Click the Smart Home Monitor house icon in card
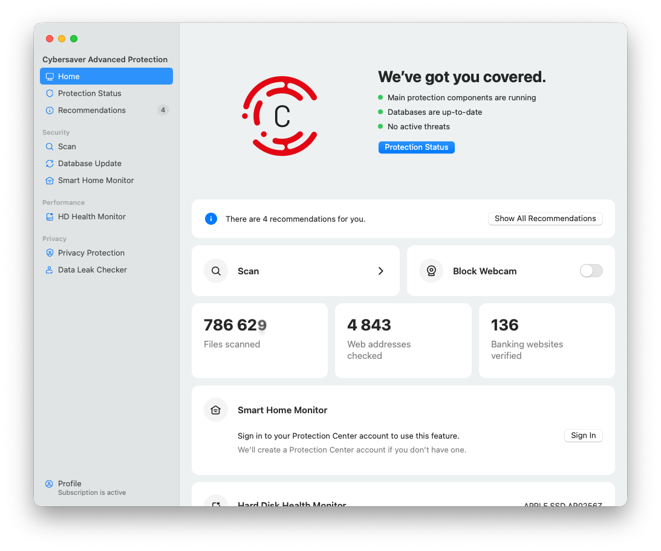Screen dimensions: 661x551 (x=216, y=410)
